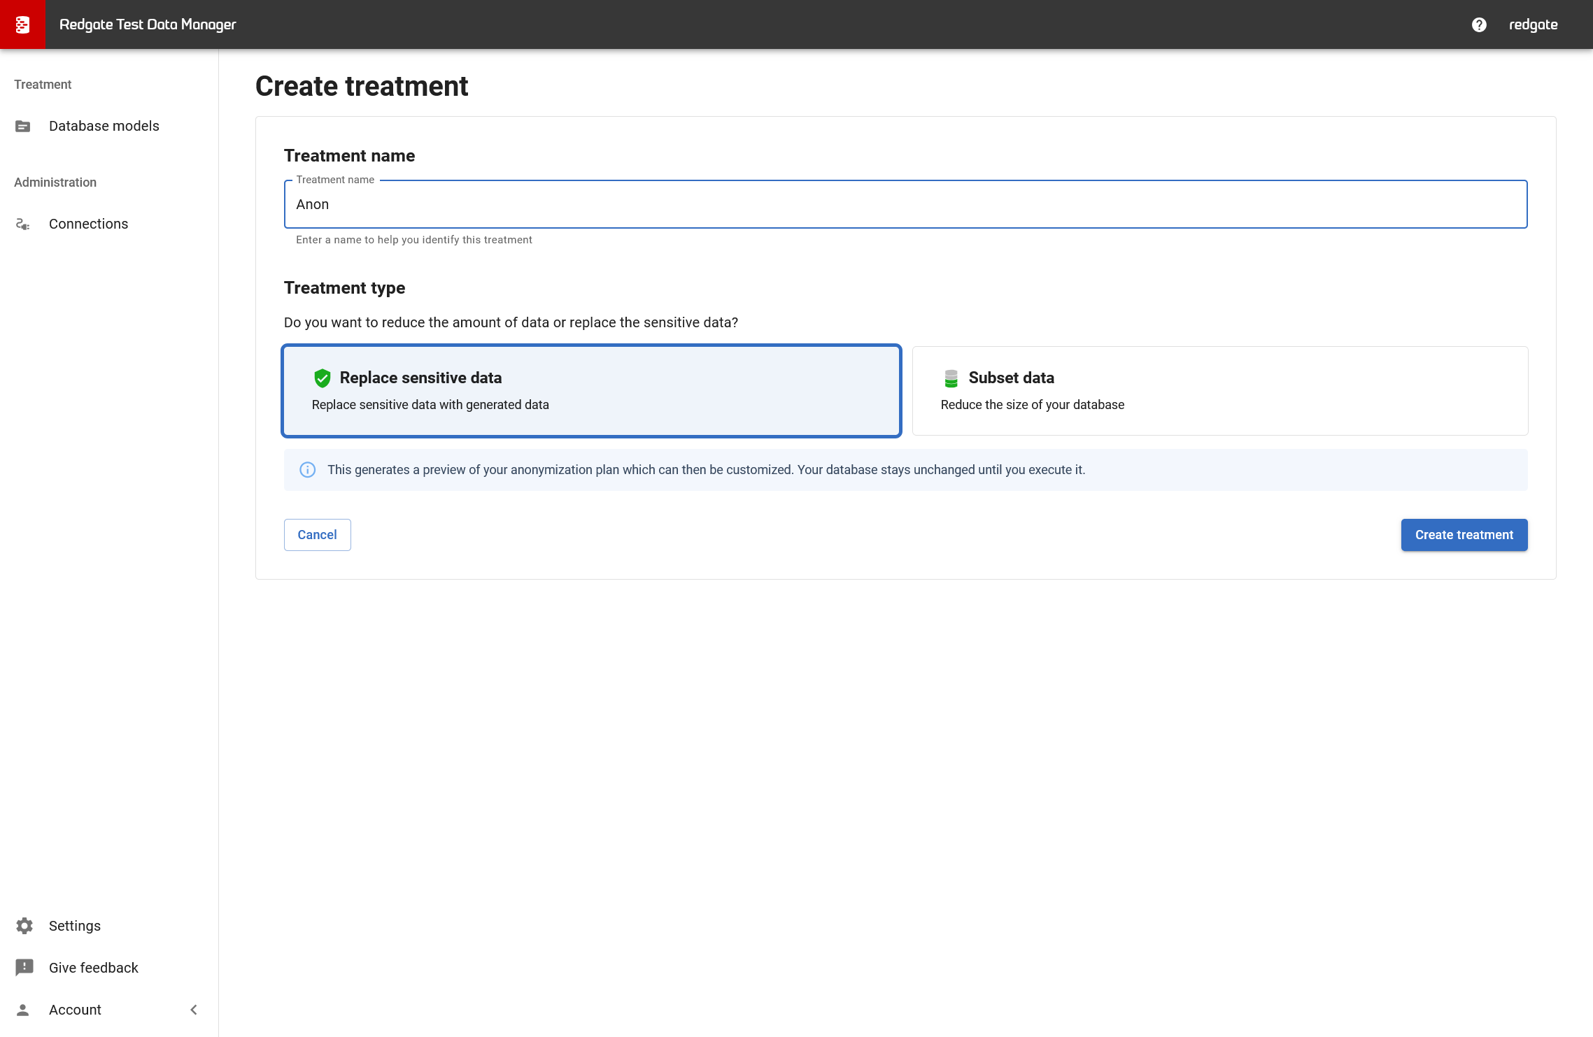
Task: Choose the Subset data treatment type
Action: (x=1219, y=391)
